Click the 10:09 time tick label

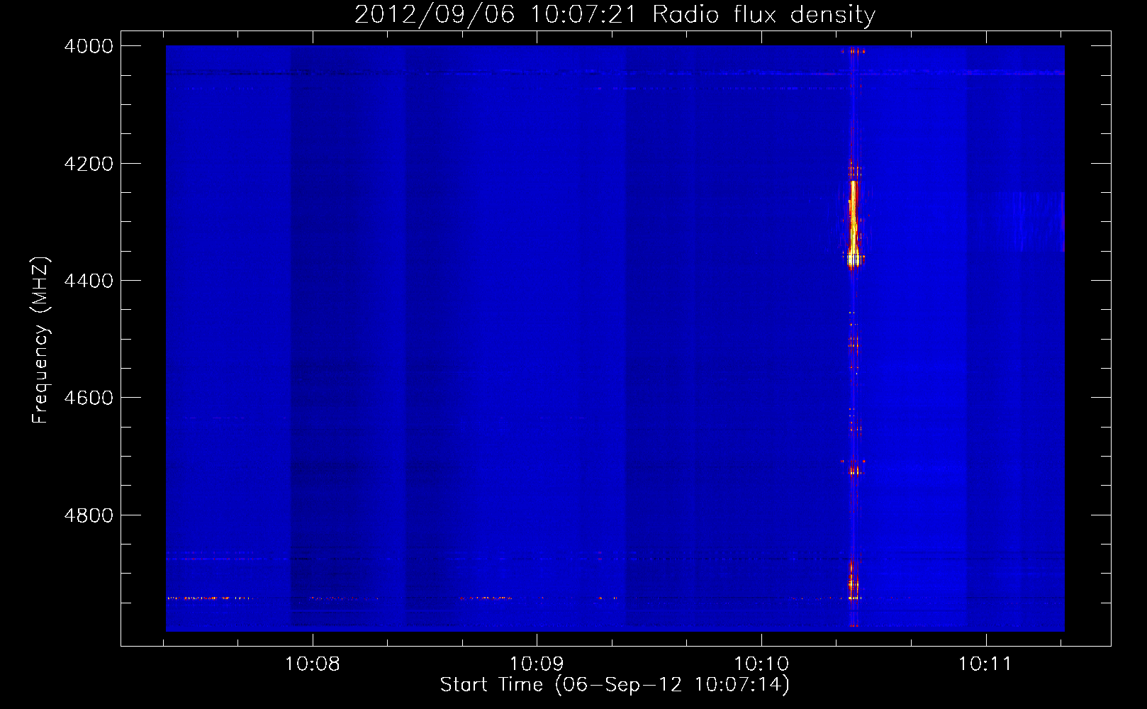point(537,664)
